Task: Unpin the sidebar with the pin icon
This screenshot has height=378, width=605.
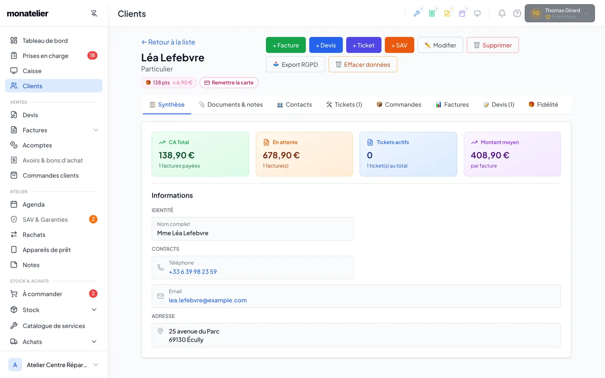Action: click(94, 14)
